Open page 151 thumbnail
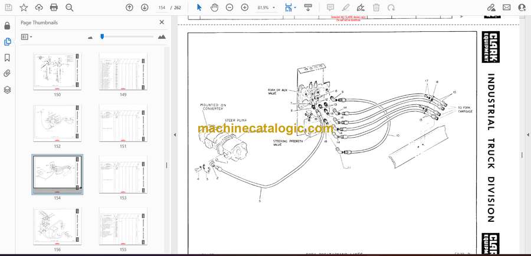 123,123
